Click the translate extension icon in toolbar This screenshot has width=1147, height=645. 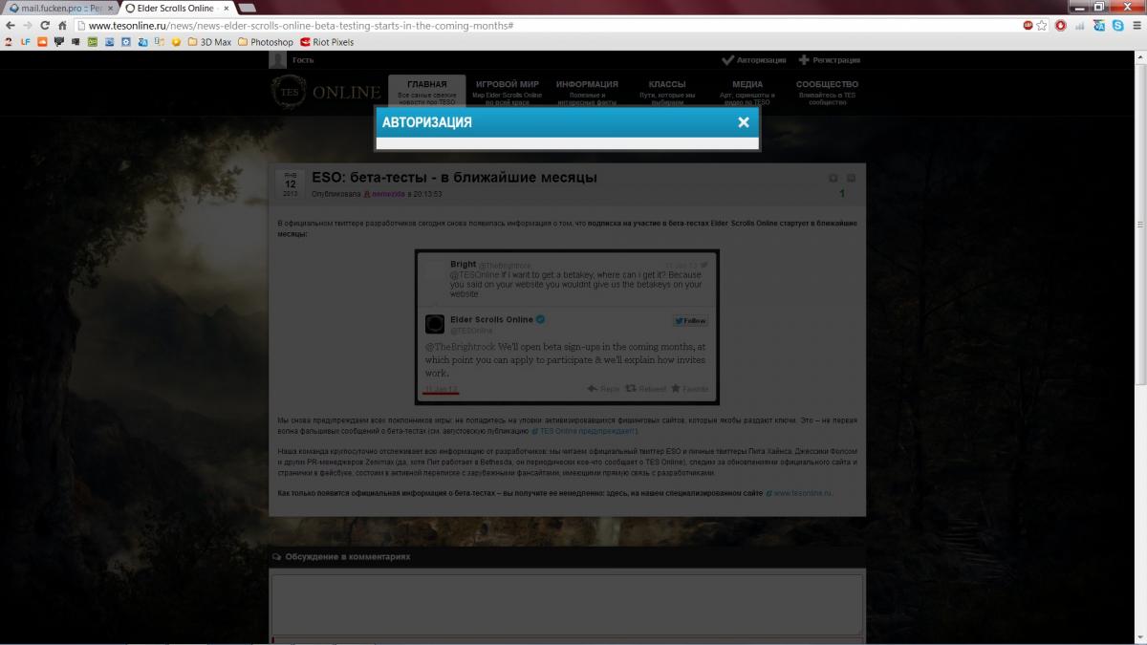tap(1098, 26)
